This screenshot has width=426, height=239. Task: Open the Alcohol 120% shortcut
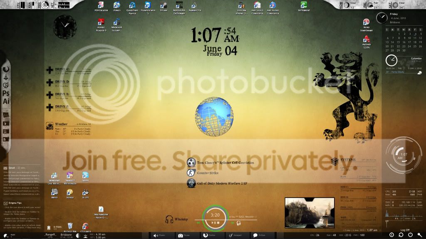coord(366,42)
